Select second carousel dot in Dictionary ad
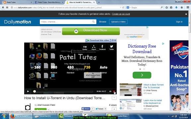191x119 pixels. click(x=144, y=69)
